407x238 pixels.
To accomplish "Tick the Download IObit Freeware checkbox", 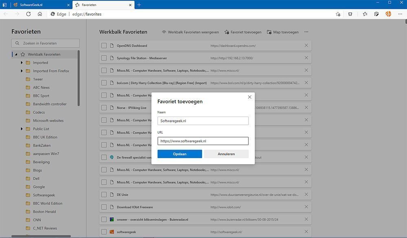I will 104,207.
